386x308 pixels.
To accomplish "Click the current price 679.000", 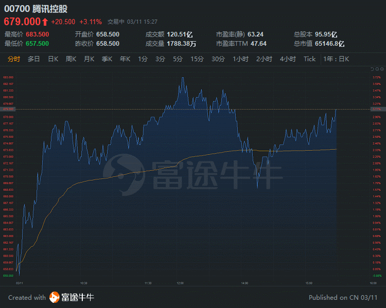I will click(22, 22).
